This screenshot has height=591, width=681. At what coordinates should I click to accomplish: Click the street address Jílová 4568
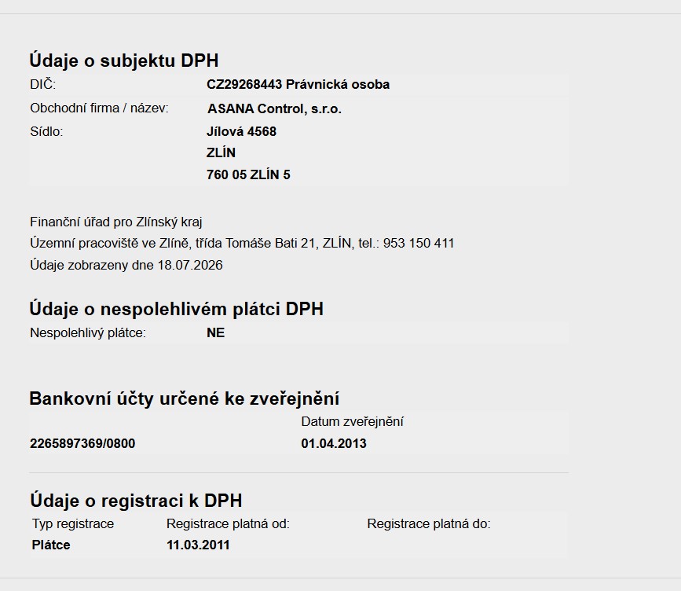241,131
